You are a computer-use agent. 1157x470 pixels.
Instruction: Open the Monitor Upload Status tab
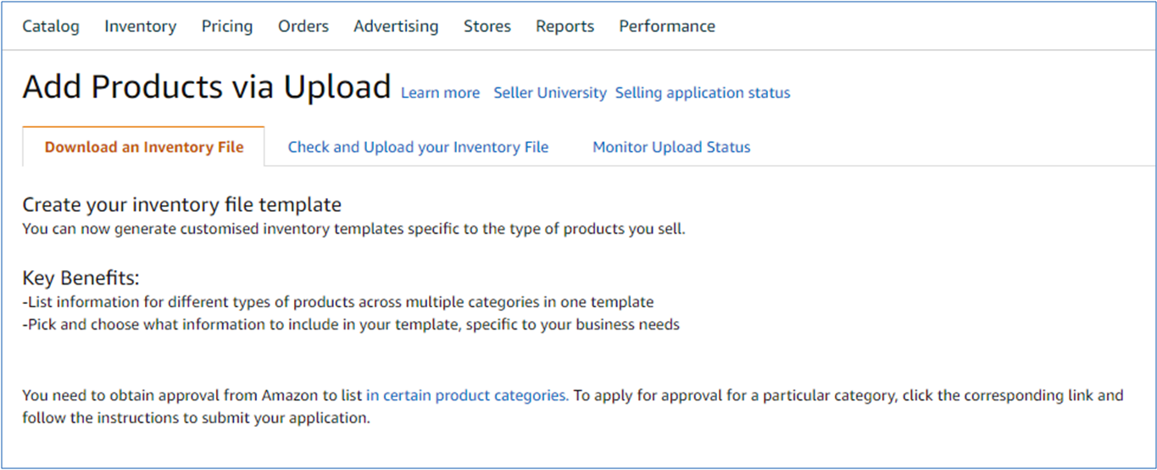(671, 147)
